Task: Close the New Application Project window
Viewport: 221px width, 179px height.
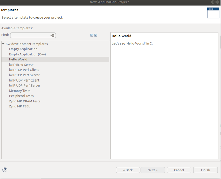Action: pyautogui.click(x=218, y=2)
